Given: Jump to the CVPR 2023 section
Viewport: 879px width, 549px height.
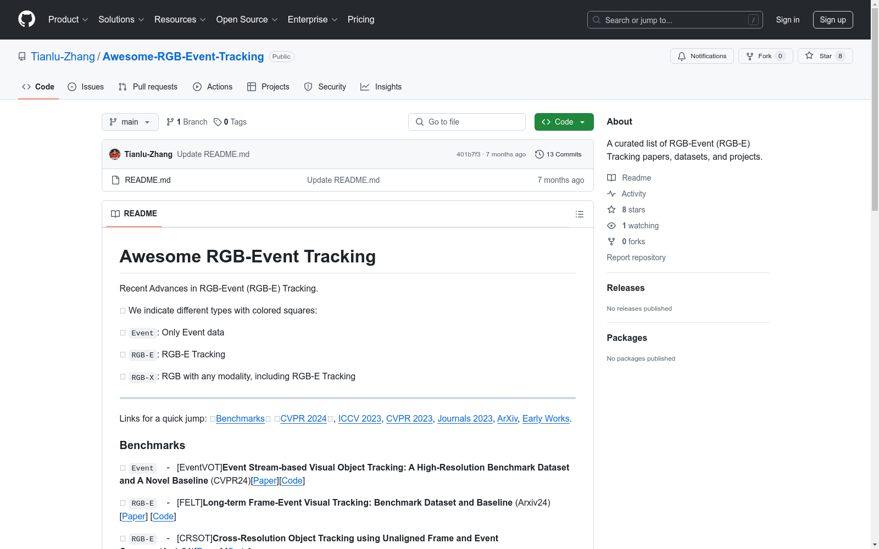Looking at the screenshot, I should [409, 418].
